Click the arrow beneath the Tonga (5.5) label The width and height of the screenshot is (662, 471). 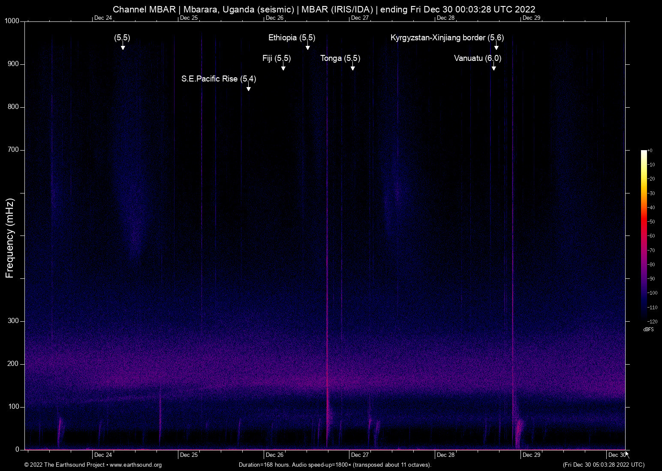click(352, 67)
